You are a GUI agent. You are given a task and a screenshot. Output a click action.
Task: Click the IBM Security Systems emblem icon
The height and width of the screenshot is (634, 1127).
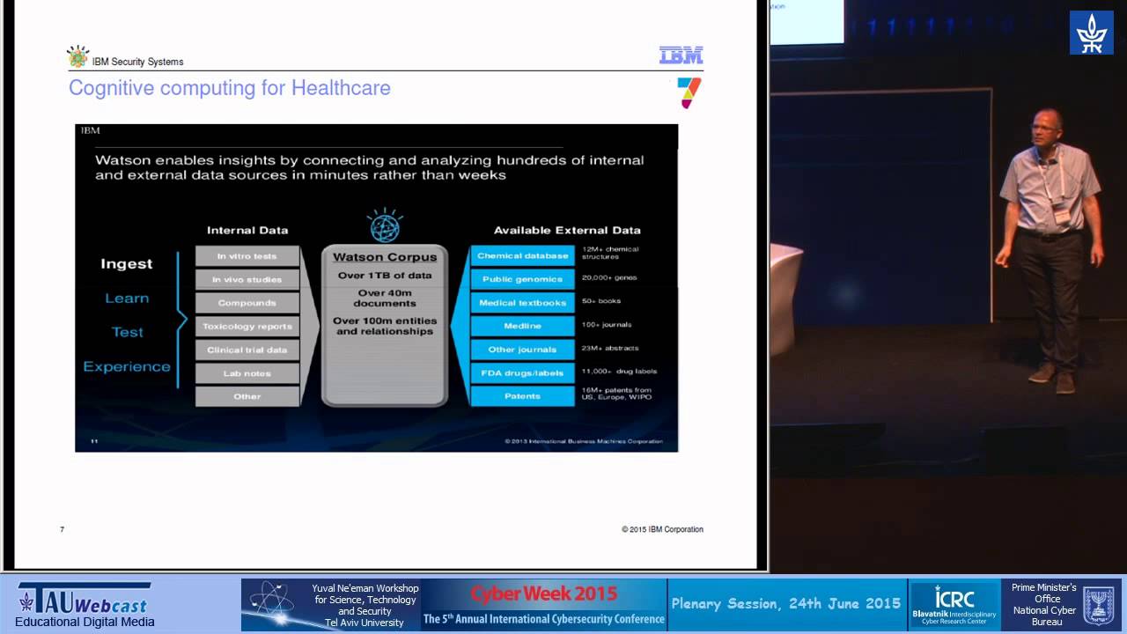(x=78, y=57)
